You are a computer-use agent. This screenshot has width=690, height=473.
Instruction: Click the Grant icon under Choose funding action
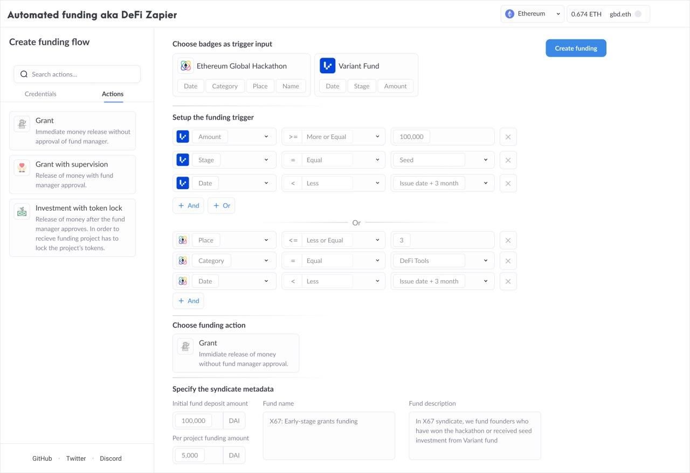185,346
